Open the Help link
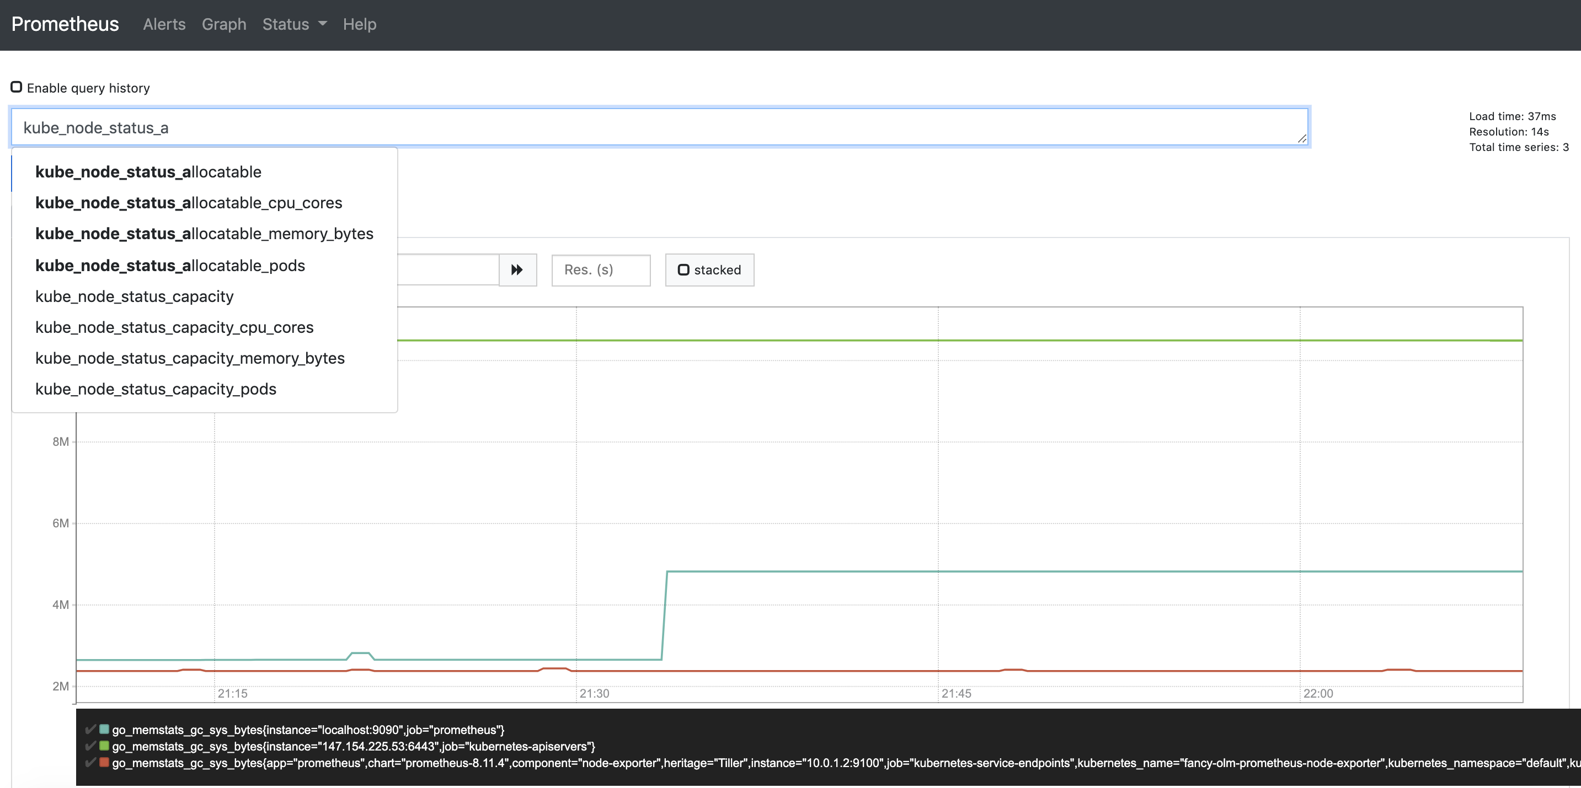 click(x=360, y=24)
